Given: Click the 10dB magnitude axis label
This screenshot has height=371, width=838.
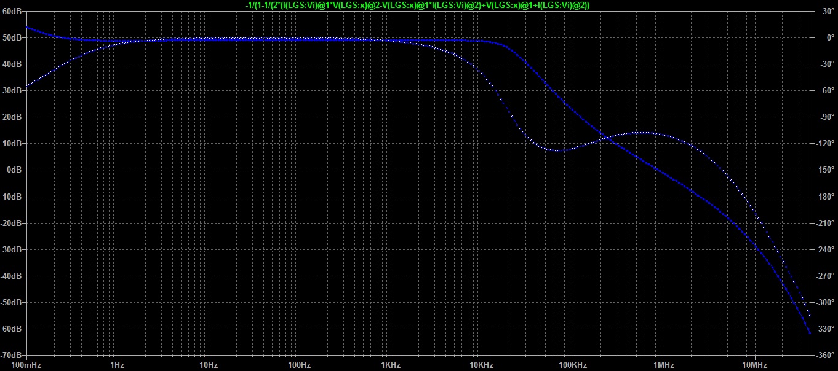Looking at the screenshot, I should pyautogui.click(x=13, y=143).
